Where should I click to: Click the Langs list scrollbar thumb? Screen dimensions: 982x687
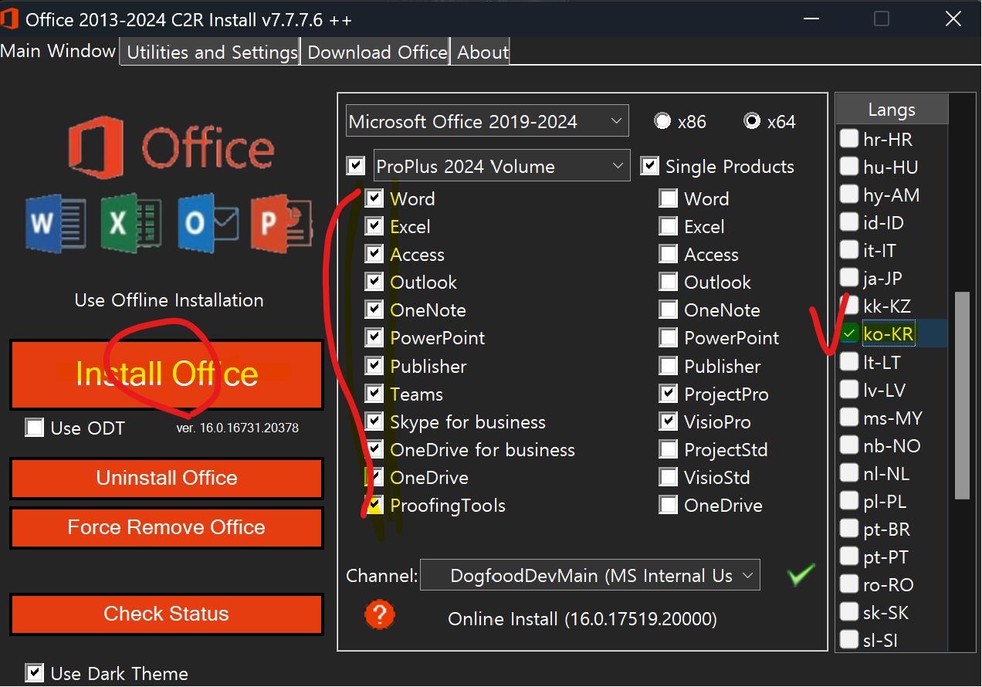tap(962, 395)
